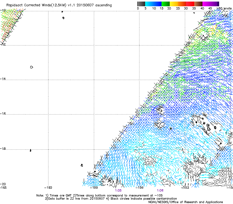This screenshot has height=204, width=233.
Task: Select the orange 25–30 knots legend segment
Action: click(182, 4)
